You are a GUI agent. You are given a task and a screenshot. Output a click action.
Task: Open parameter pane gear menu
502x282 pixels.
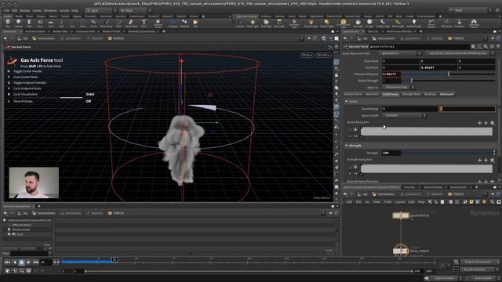[473, 47]
